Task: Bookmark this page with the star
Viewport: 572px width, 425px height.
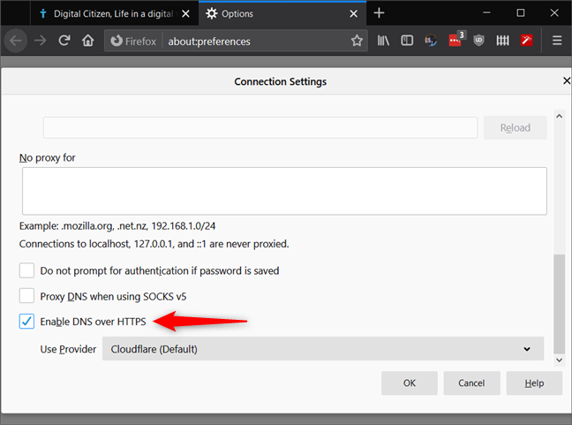Action: pos(357,41)
